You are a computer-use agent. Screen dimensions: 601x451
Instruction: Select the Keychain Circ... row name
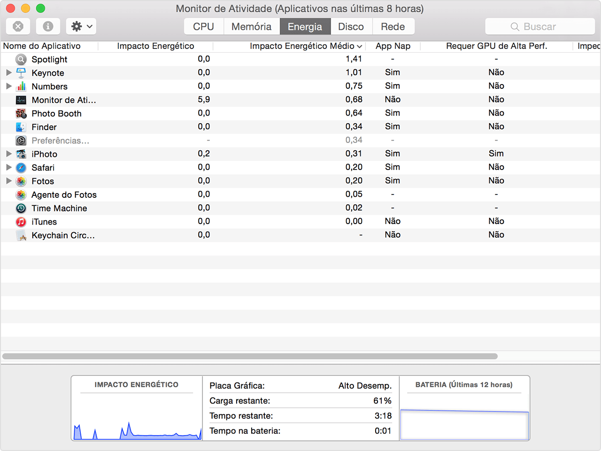tap(63, 235)
